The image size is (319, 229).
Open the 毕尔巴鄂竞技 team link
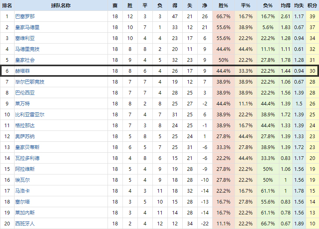(30, 82)
